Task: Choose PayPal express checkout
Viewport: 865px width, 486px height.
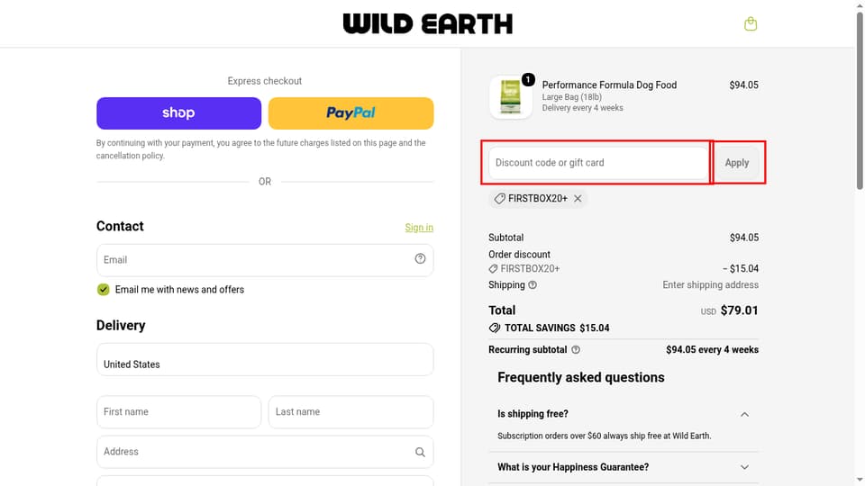Action: coord(351,113)
